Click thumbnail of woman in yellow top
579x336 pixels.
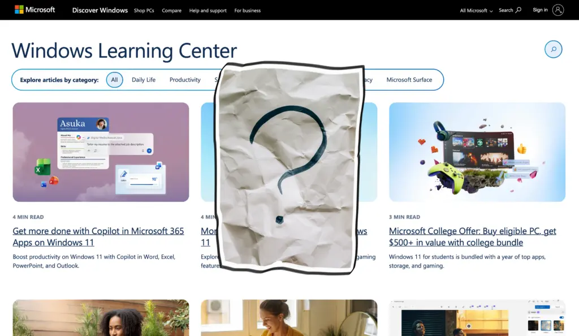pos(289,318)
